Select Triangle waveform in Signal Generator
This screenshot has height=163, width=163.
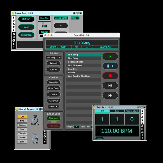click(22, 133)
